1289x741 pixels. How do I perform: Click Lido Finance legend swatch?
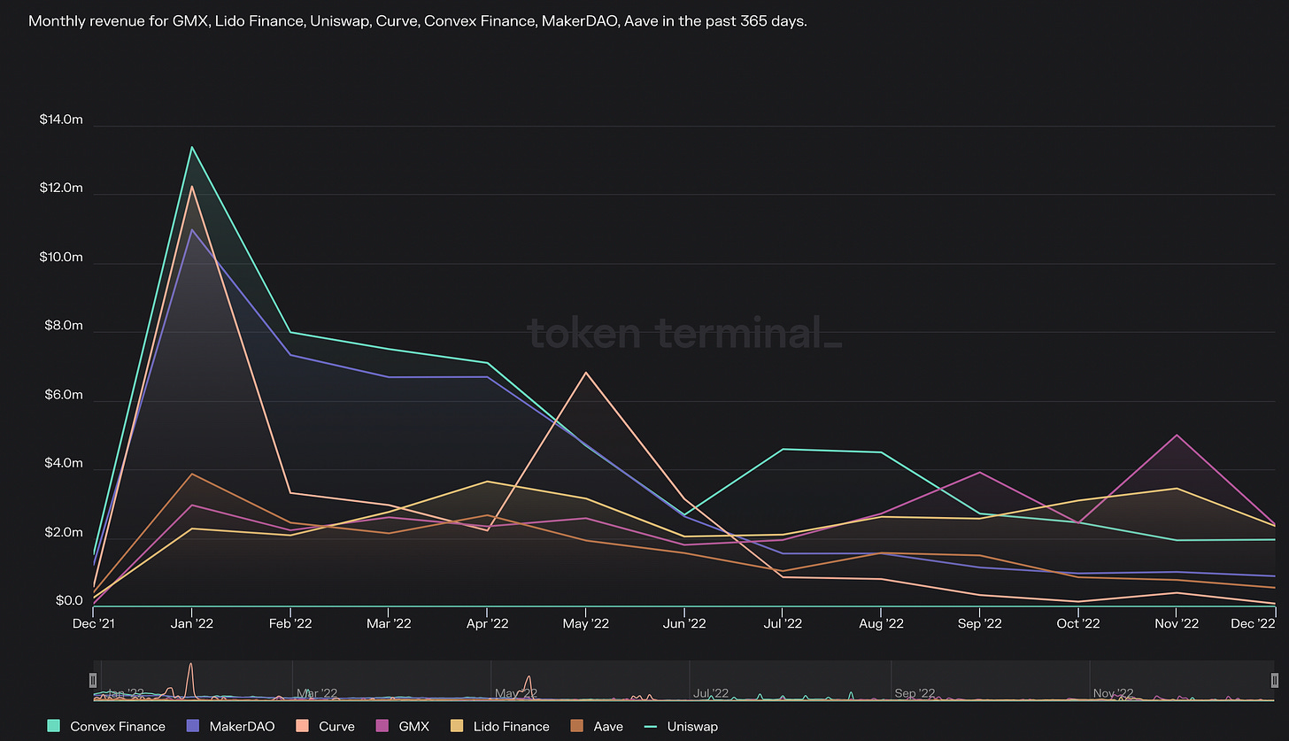coord(457,726)
